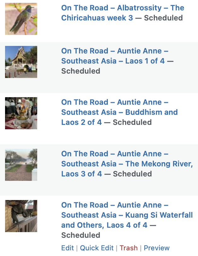Image resolution: width=198 pixels, height=256 pixels.
Task: Open Albatrossity Chiricahuas week 3 post title
Action: point(123,13)
